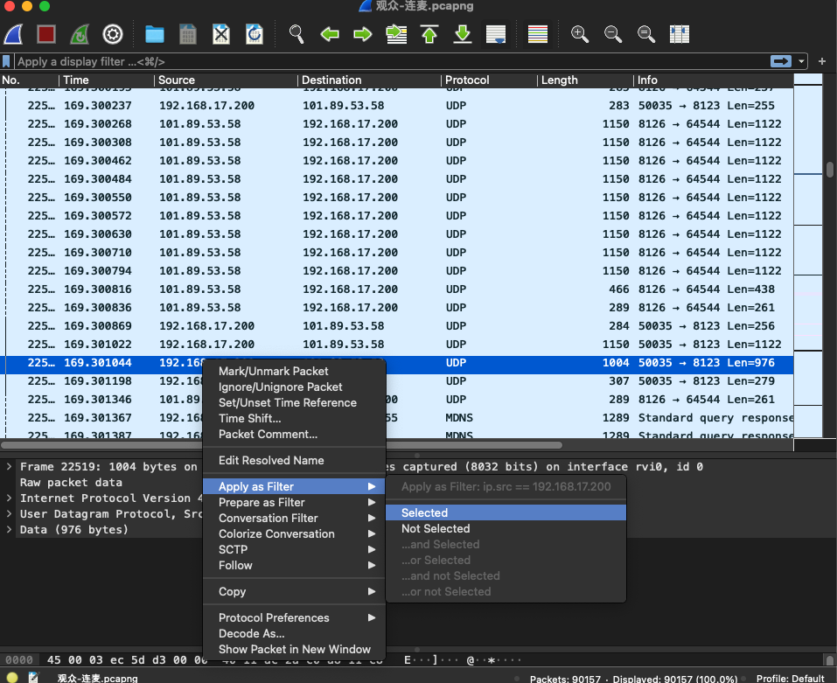Jump to the first packet icon
The height and width of the screenshot is (683, 837).
click(429, 34)
